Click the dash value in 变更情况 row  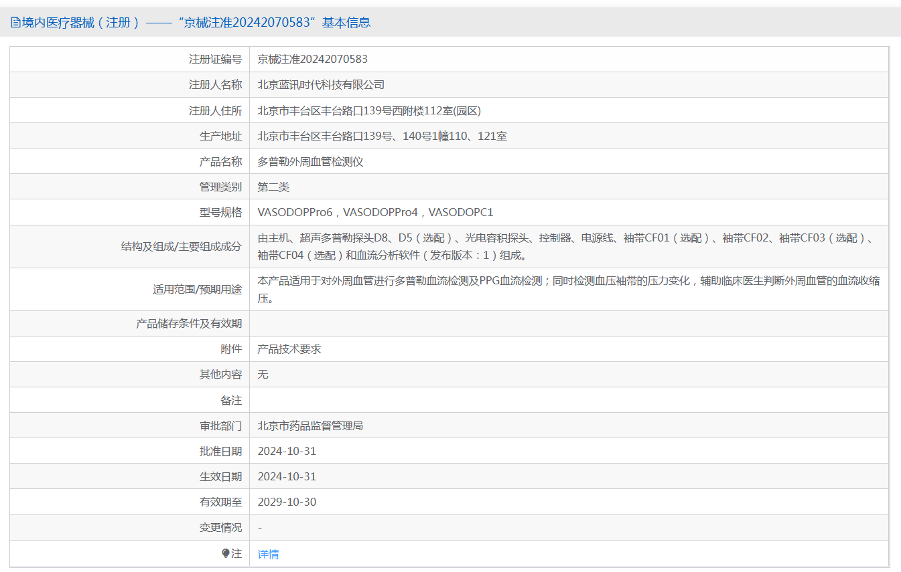tap(260, 527)
